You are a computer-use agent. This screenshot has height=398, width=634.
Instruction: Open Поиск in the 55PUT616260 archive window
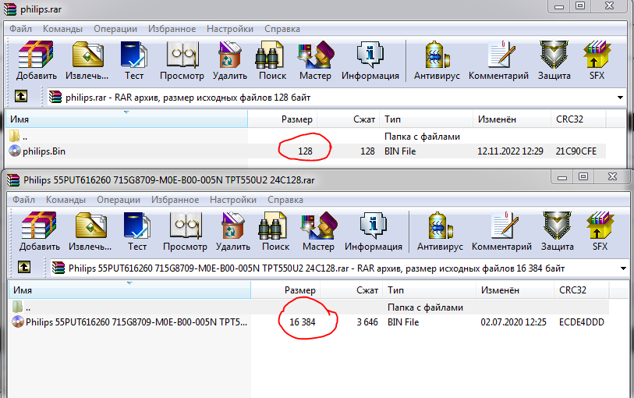[x=275, y=231]
